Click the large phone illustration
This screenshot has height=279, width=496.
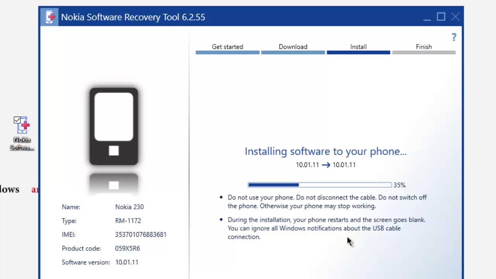[x=114, y=126]
